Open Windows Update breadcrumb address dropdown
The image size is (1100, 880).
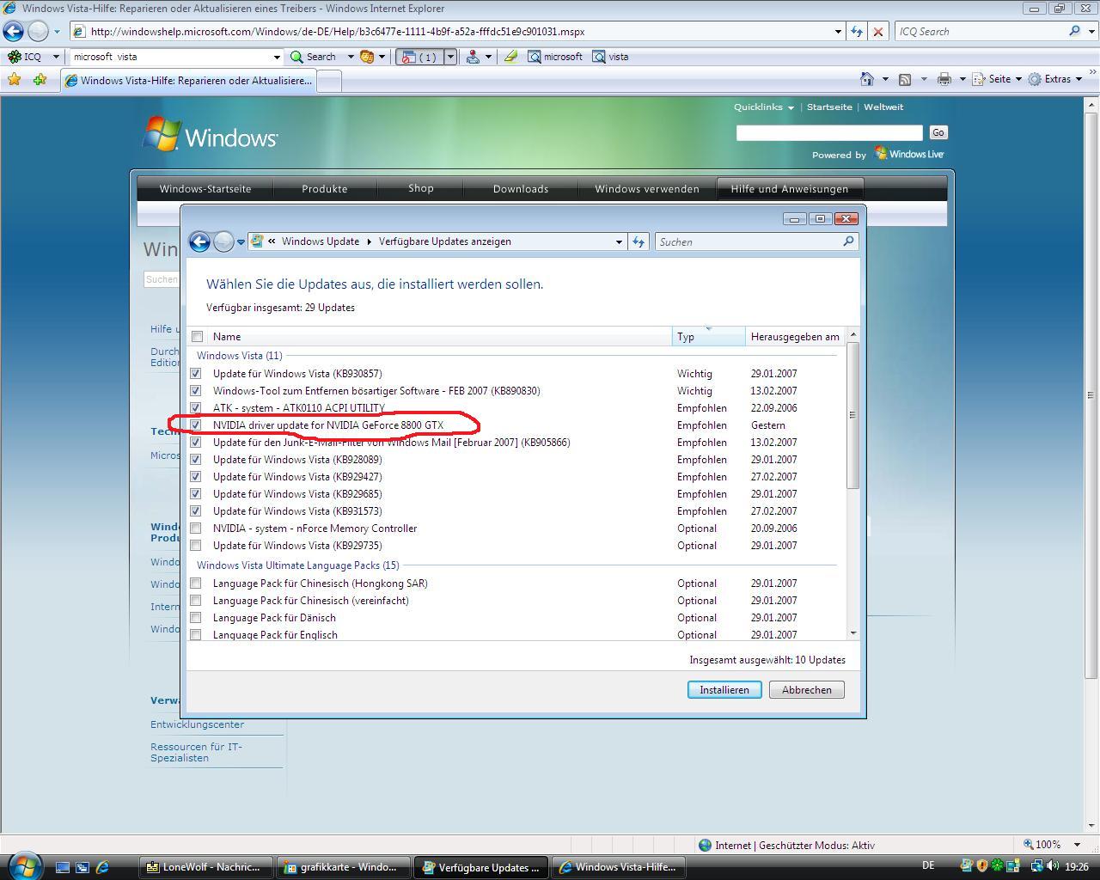coord(619,241)
